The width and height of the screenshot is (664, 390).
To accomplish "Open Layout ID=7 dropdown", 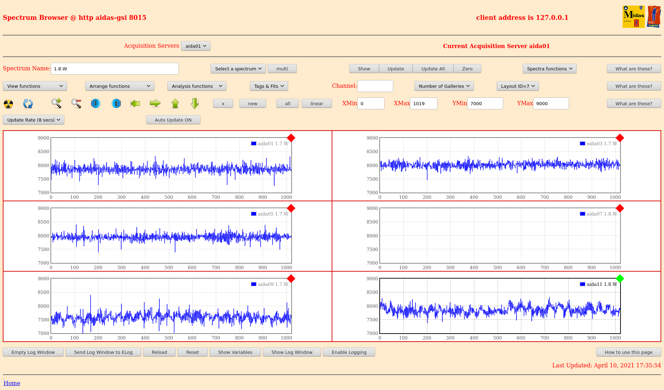I will point(518,86).
